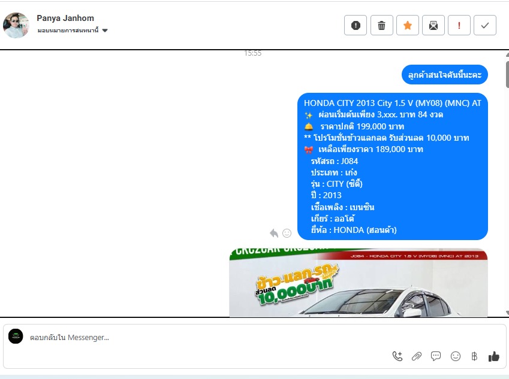Image resolution: width=509 pixels, height=379 pixels.
Task: Click the 'ปี : 2013' line
Action: [x=326, y=195]
